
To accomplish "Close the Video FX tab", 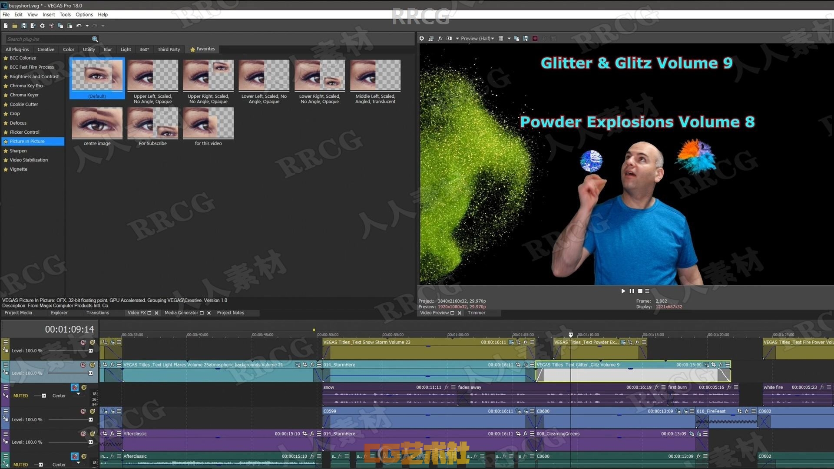I will click(156, 313).
